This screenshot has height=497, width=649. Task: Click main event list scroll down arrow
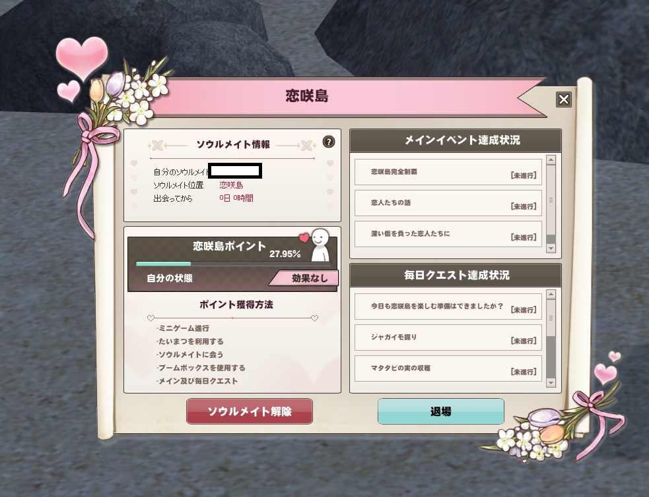551,248
